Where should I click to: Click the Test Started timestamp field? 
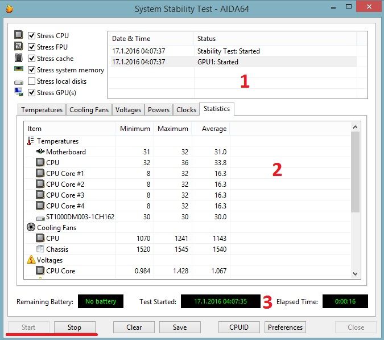220,301
